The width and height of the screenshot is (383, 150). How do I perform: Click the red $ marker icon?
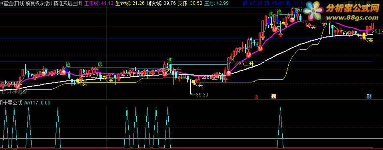(257, 97)
